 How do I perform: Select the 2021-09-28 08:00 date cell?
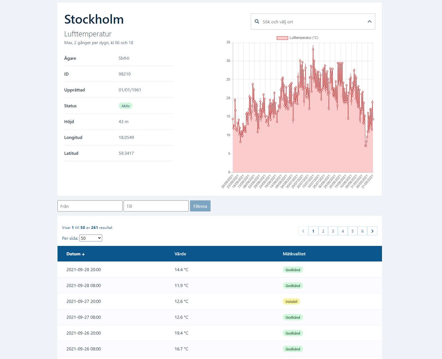(84, 285)
